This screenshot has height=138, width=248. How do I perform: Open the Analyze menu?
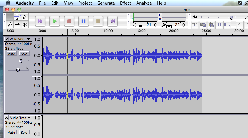[144, 3]
